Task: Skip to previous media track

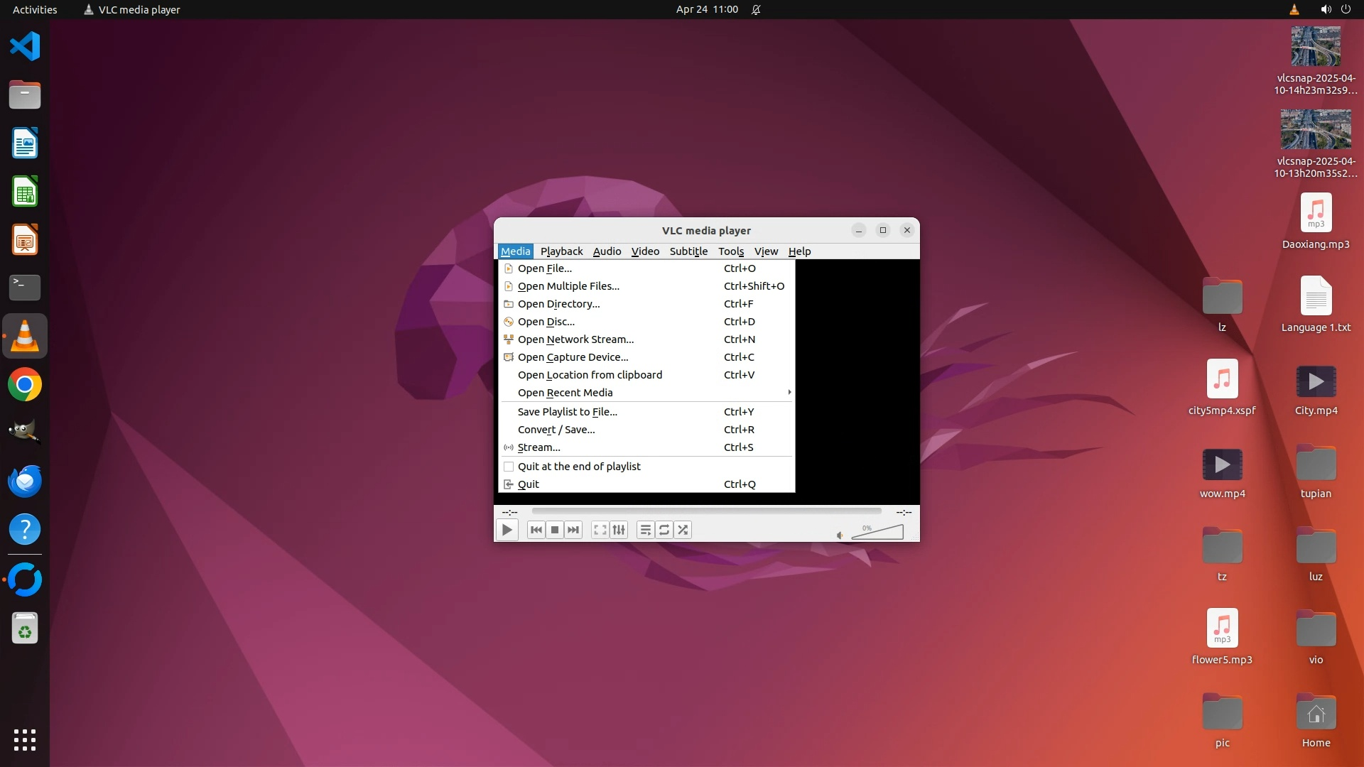Action: pyautogui.click(x=536, y=530)
